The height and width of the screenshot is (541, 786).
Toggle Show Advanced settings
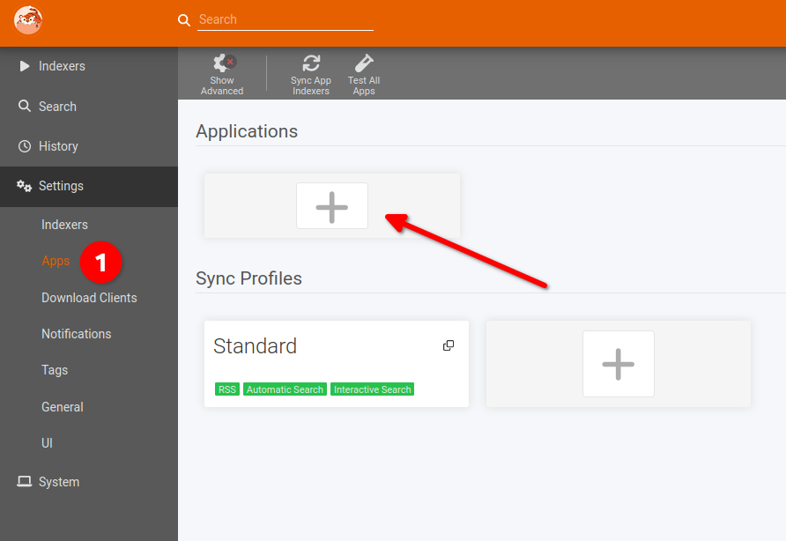pyautogui.click(x=222, y=74)
